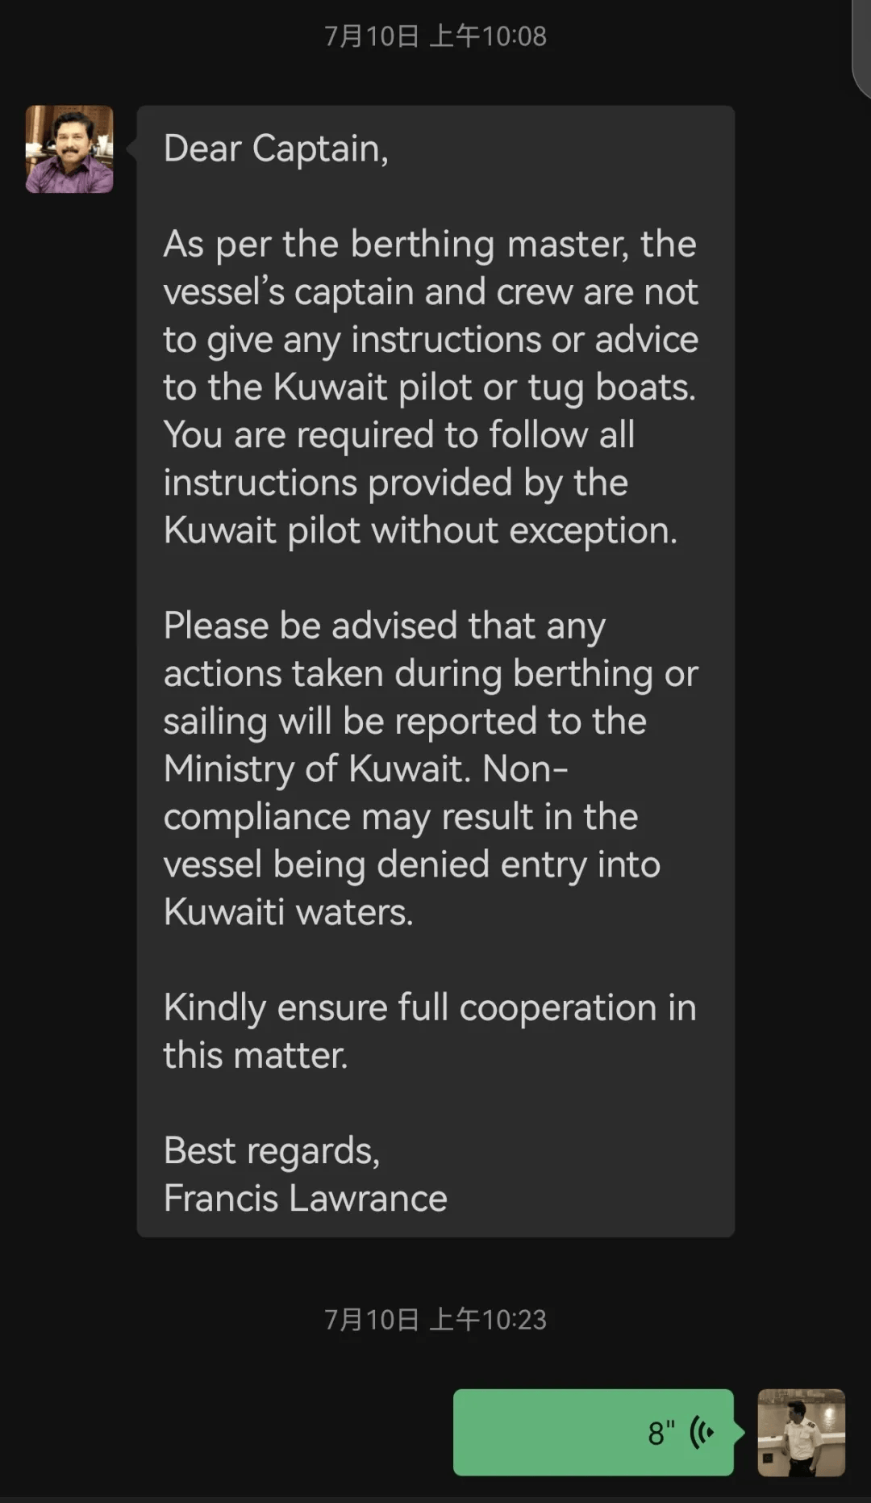The width and height of the screenshot is (871, 1503).
Task: Click the "vessel being denied entry into" line
Action: click(411, 865)
